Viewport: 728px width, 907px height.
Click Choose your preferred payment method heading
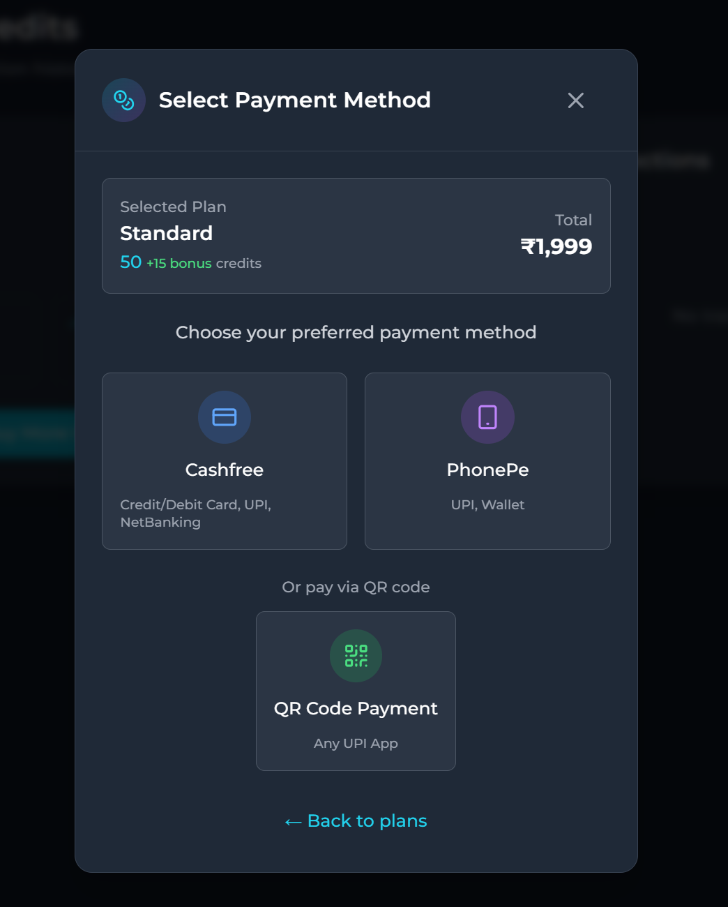(x=356, y=332)
